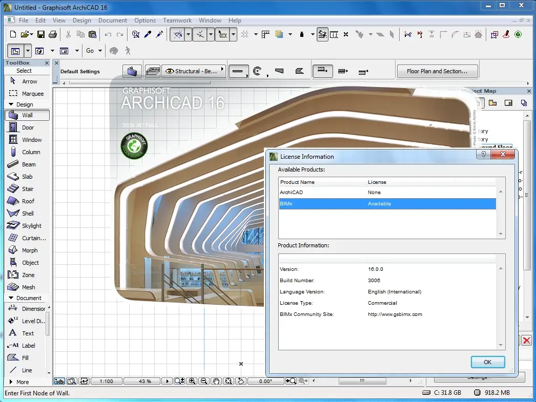Select the Morph tool
This screenshot has width=536, height=402.
click(x=27, y=250)
